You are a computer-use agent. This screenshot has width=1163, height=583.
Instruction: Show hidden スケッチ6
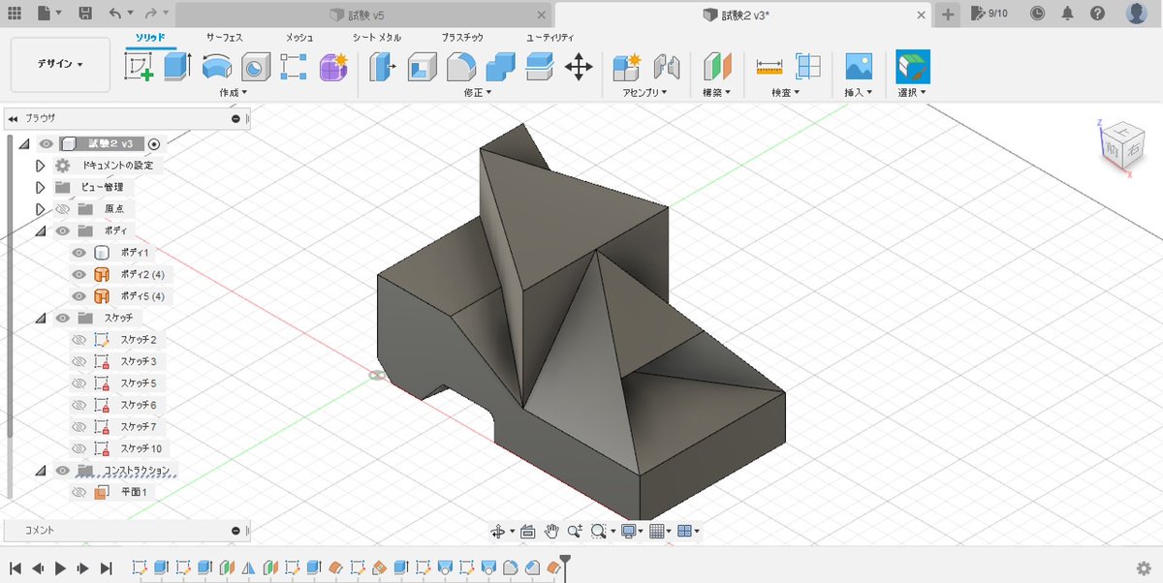point(79,405)
